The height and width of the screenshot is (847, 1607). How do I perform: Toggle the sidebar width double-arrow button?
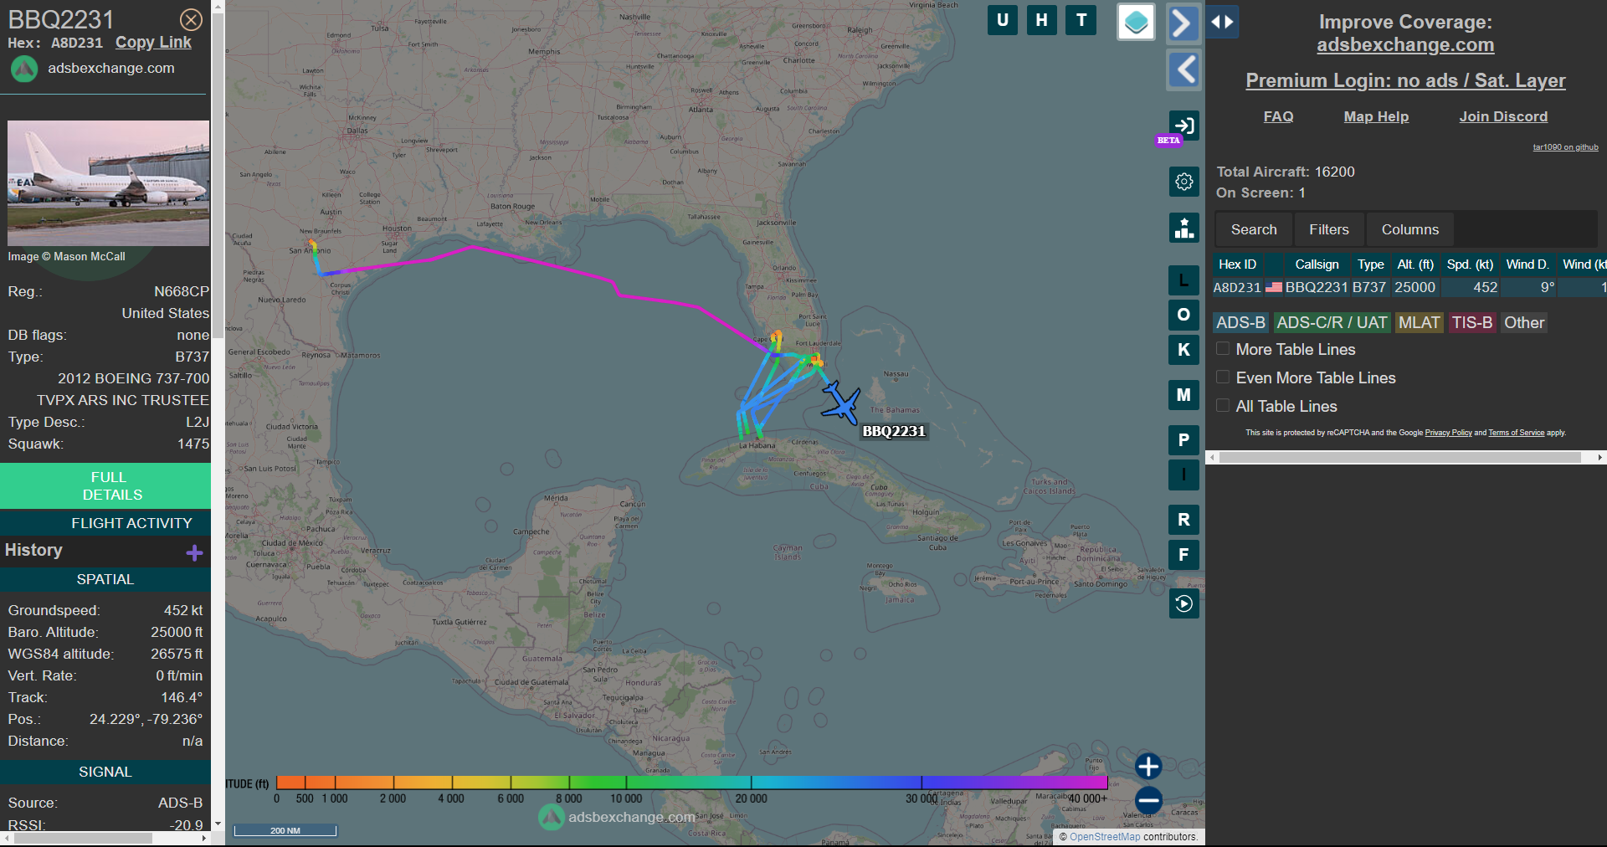pyautogui.click(x=1223, y=22)
